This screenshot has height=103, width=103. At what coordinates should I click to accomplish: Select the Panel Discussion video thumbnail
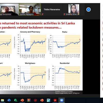pyautogui.click(x=9, y=10)
